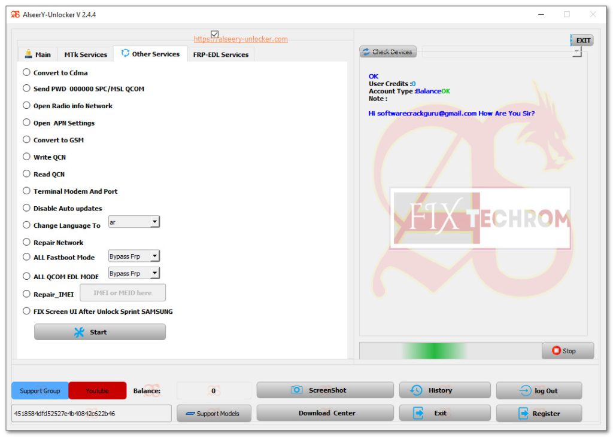Open the FRP-EDL Services tab
This screenshot has width=613, height=437.
pyautogui.click(x=220, y=54)
